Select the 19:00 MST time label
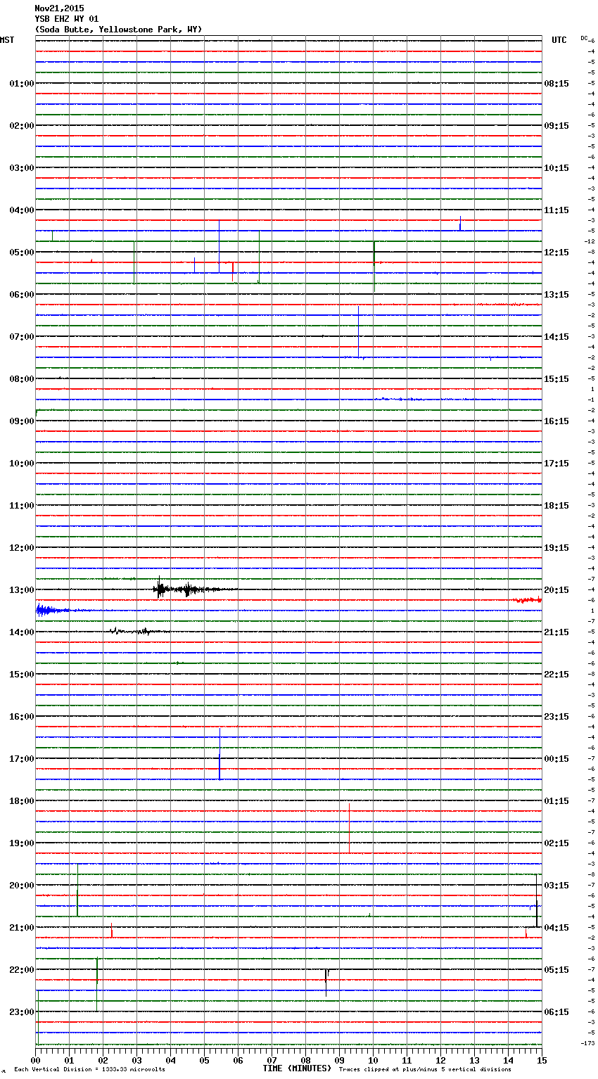 point(22,843)
